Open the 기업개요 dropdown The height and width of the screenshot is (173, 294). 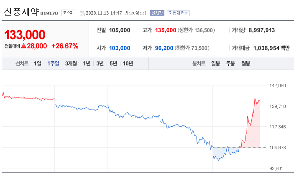pyautogui.click(x=178, y=13)
